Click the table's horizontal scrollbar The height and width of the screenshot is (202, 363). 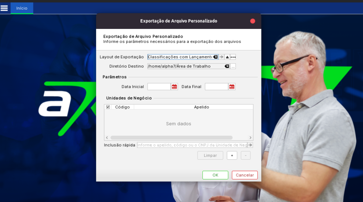click(x=171, y=138)
